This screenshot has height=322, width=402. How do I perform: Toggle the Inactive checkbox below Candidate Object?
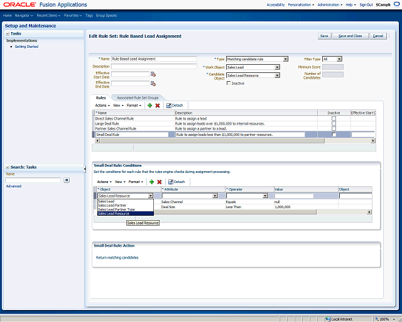click(x=229, y=83)
